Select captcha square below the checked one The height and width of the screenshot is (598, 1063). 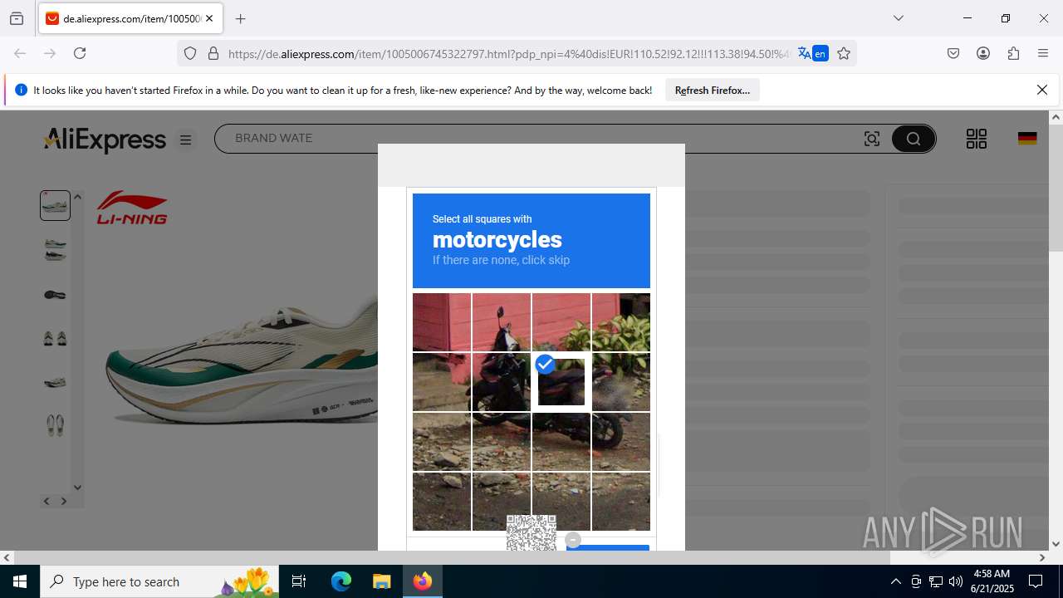point(561,442)
